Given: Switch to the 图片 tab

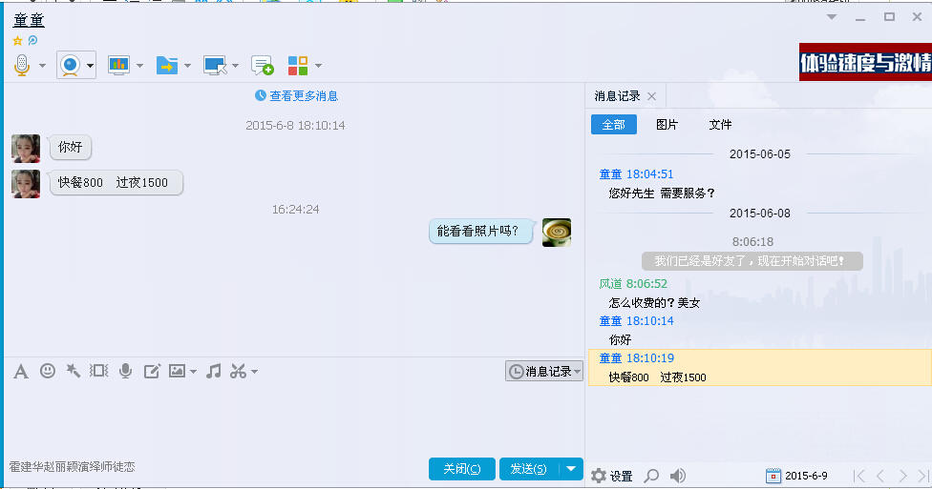Looking at the screenshot, I should (x=667, y=125).
